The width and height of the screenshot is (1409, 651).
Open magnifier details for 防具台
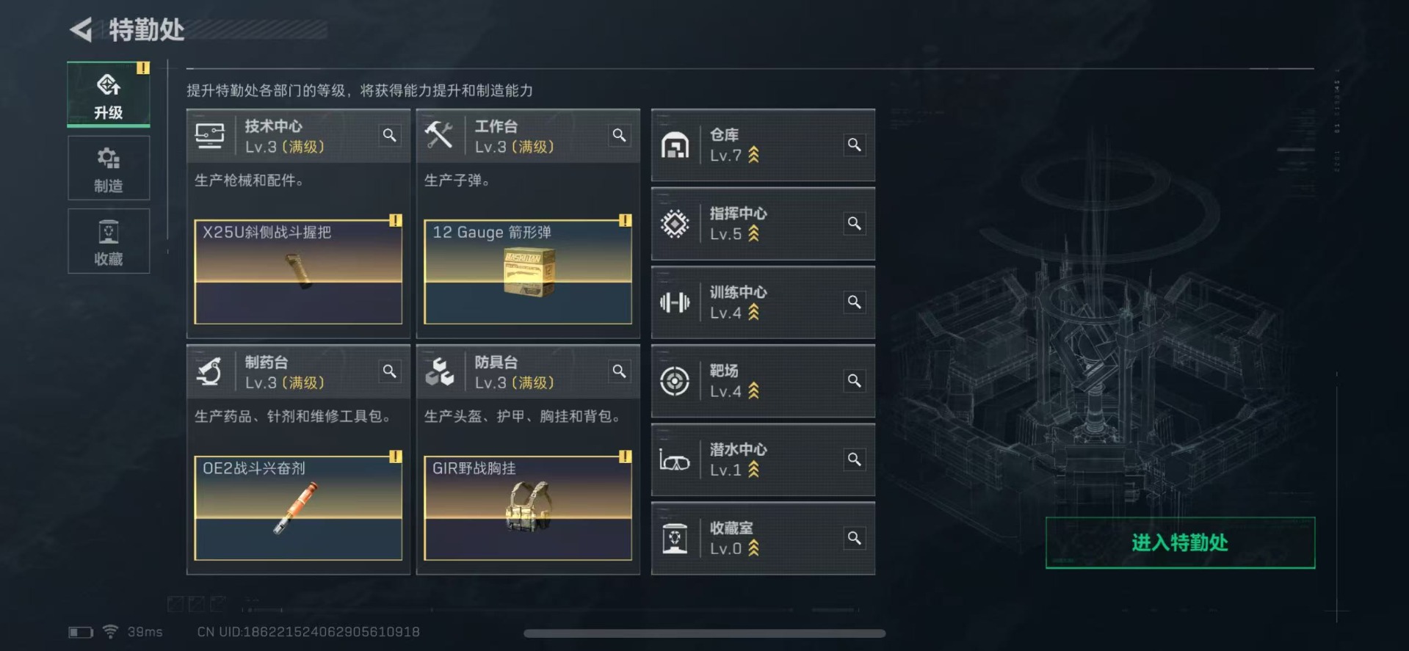point(620,371)
